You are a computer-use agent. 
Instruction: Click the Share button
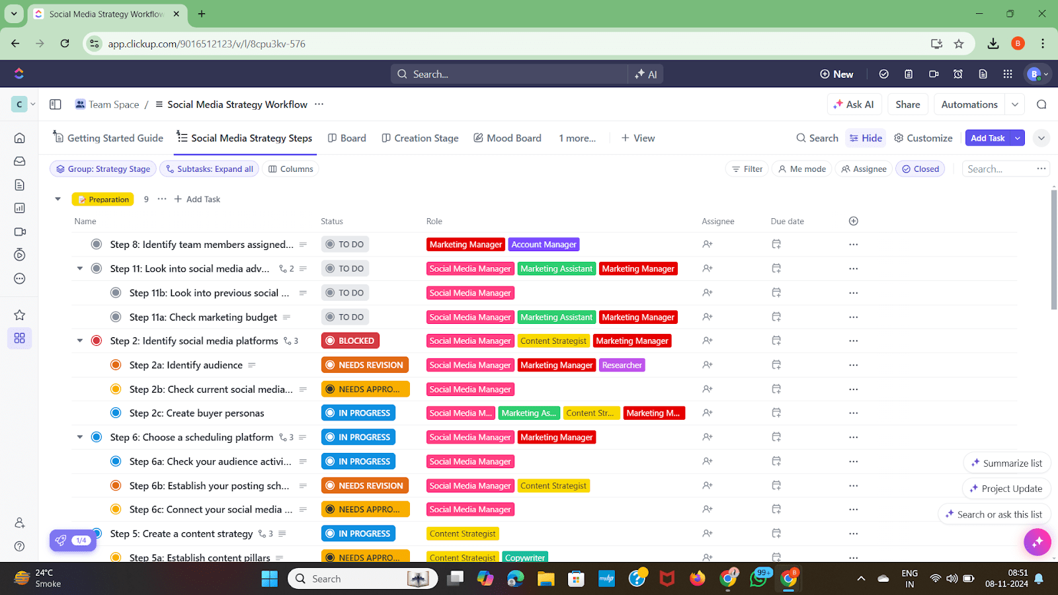point(908,104)
